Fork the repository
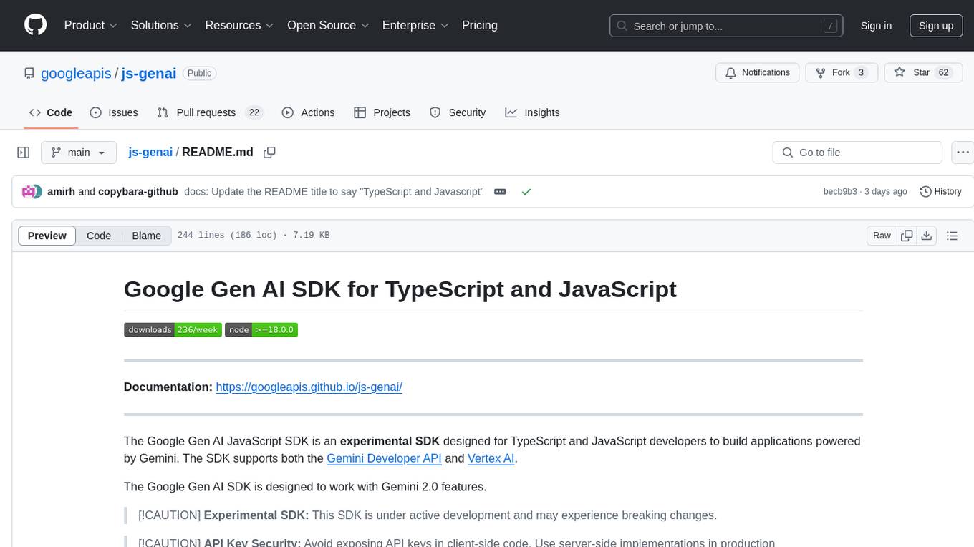 click(x=842, y=72)
